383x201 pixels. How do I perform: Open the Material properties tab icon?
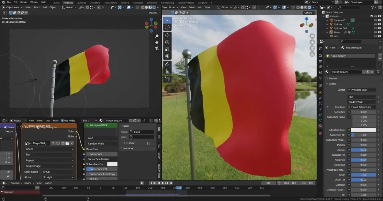(x=320, y=126)
